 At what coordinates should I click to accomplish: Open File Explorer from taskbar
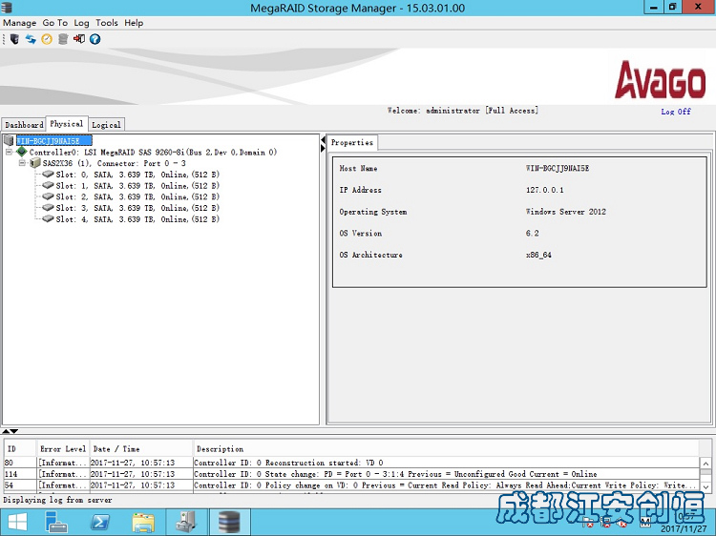tap(143, 523)
